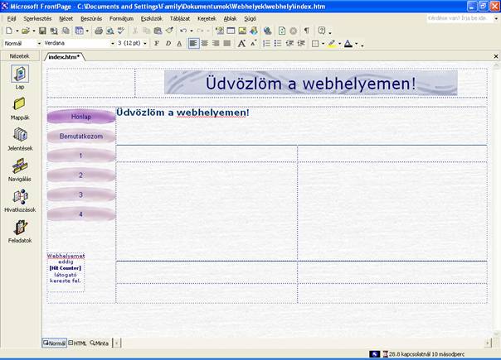Show the Hivatkozások hyperlinks view

(x=20, y=197)
